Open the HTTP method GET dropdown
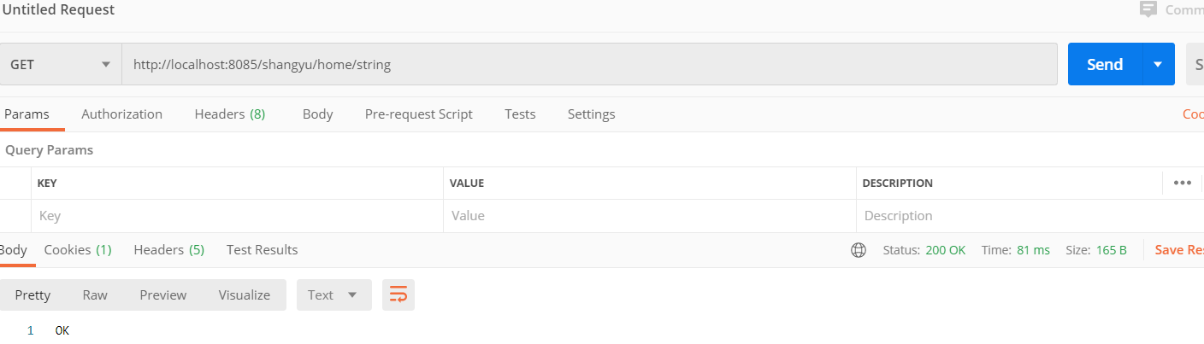The width and height of the screenshot is (1204, 344). pos(61,64)
